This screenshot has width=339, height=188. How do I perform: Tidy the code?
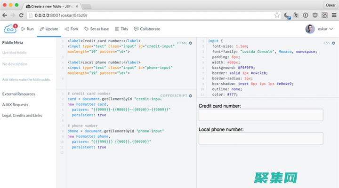point(121,29)
